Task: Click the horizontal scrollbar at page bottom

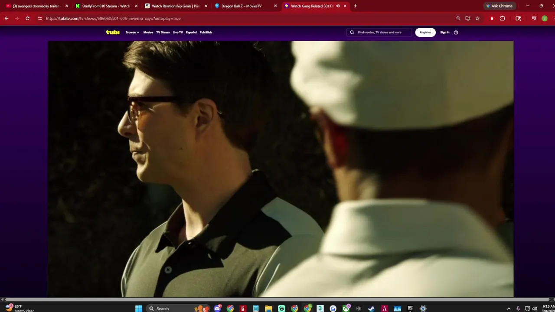Action: 277,299
